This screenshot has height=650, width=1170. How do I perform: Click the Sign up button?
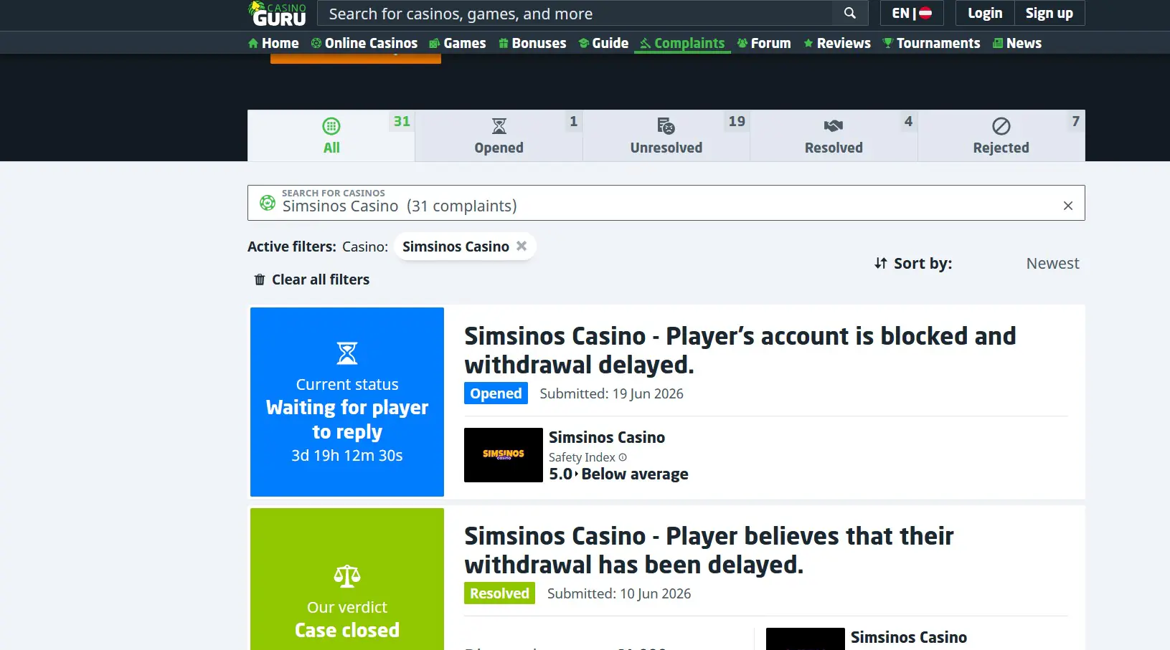[x=1049, y=13]
